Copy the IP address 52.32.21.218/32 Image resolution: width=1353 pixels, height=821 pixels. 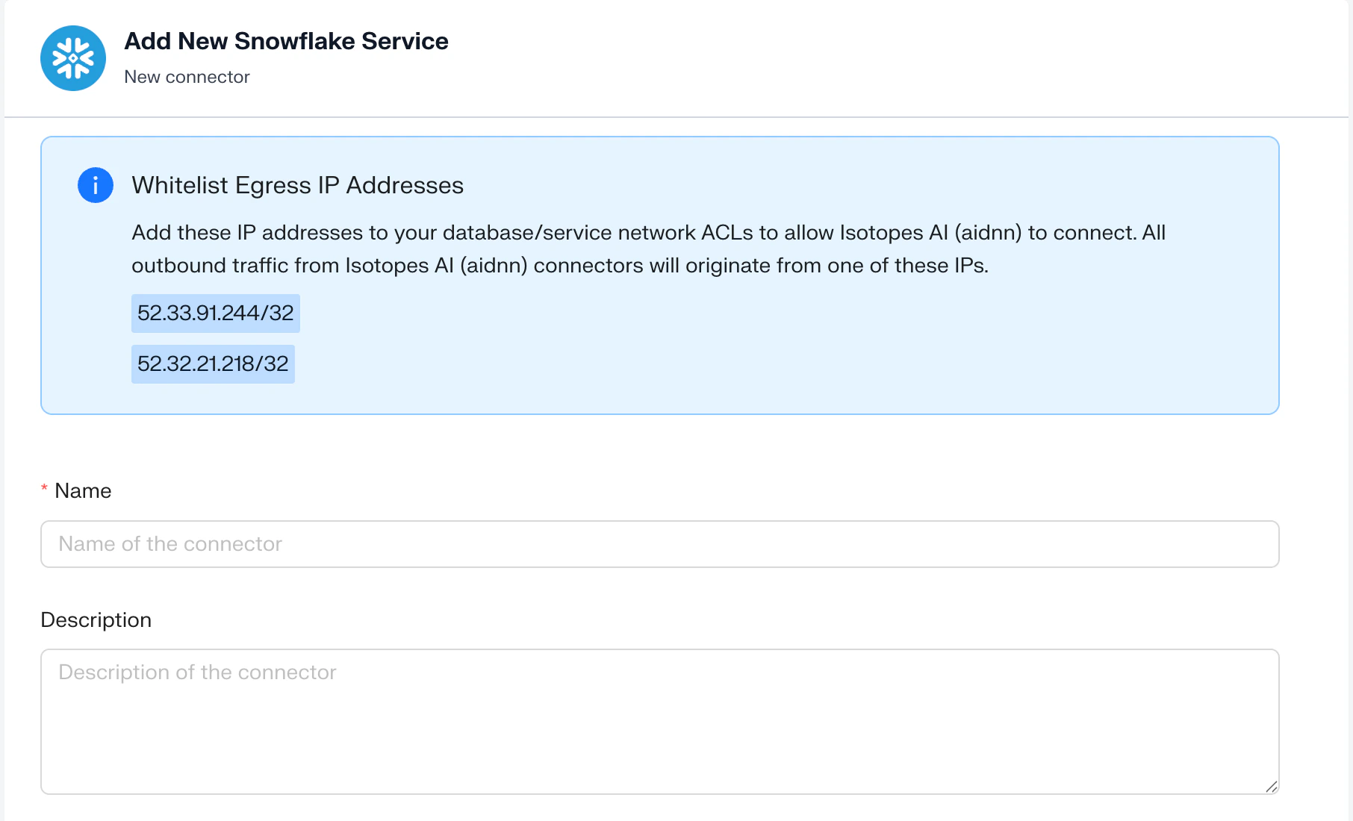(x=213, y=364)
